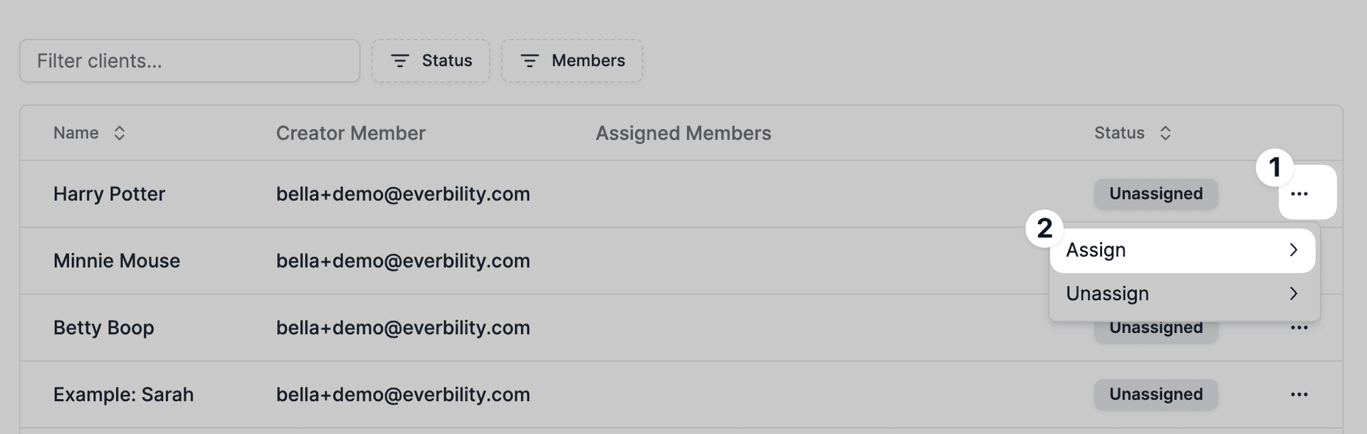Image resolution: width=1367 pixels, height=434 pixels.
Task: Click the Minnie Mouse client name
Action: click(x=117, y=260)
